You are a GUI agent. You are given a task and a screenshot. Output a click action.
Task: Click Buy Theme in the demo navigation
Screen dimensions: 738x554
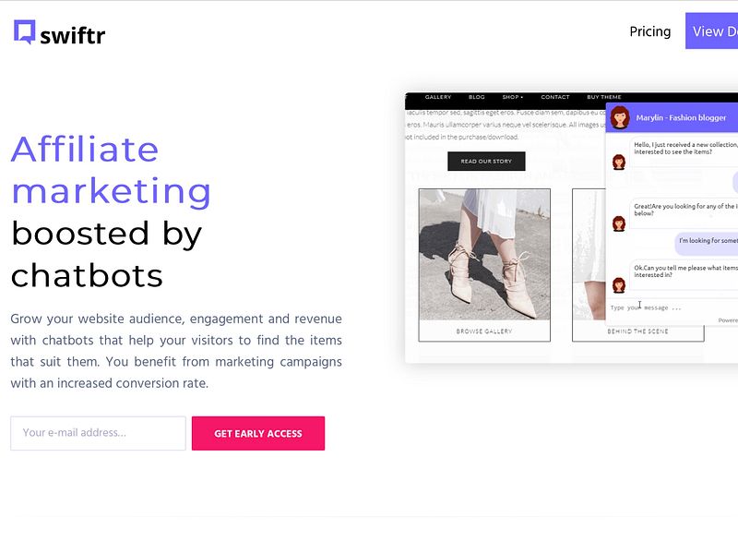tap(604, 97)
